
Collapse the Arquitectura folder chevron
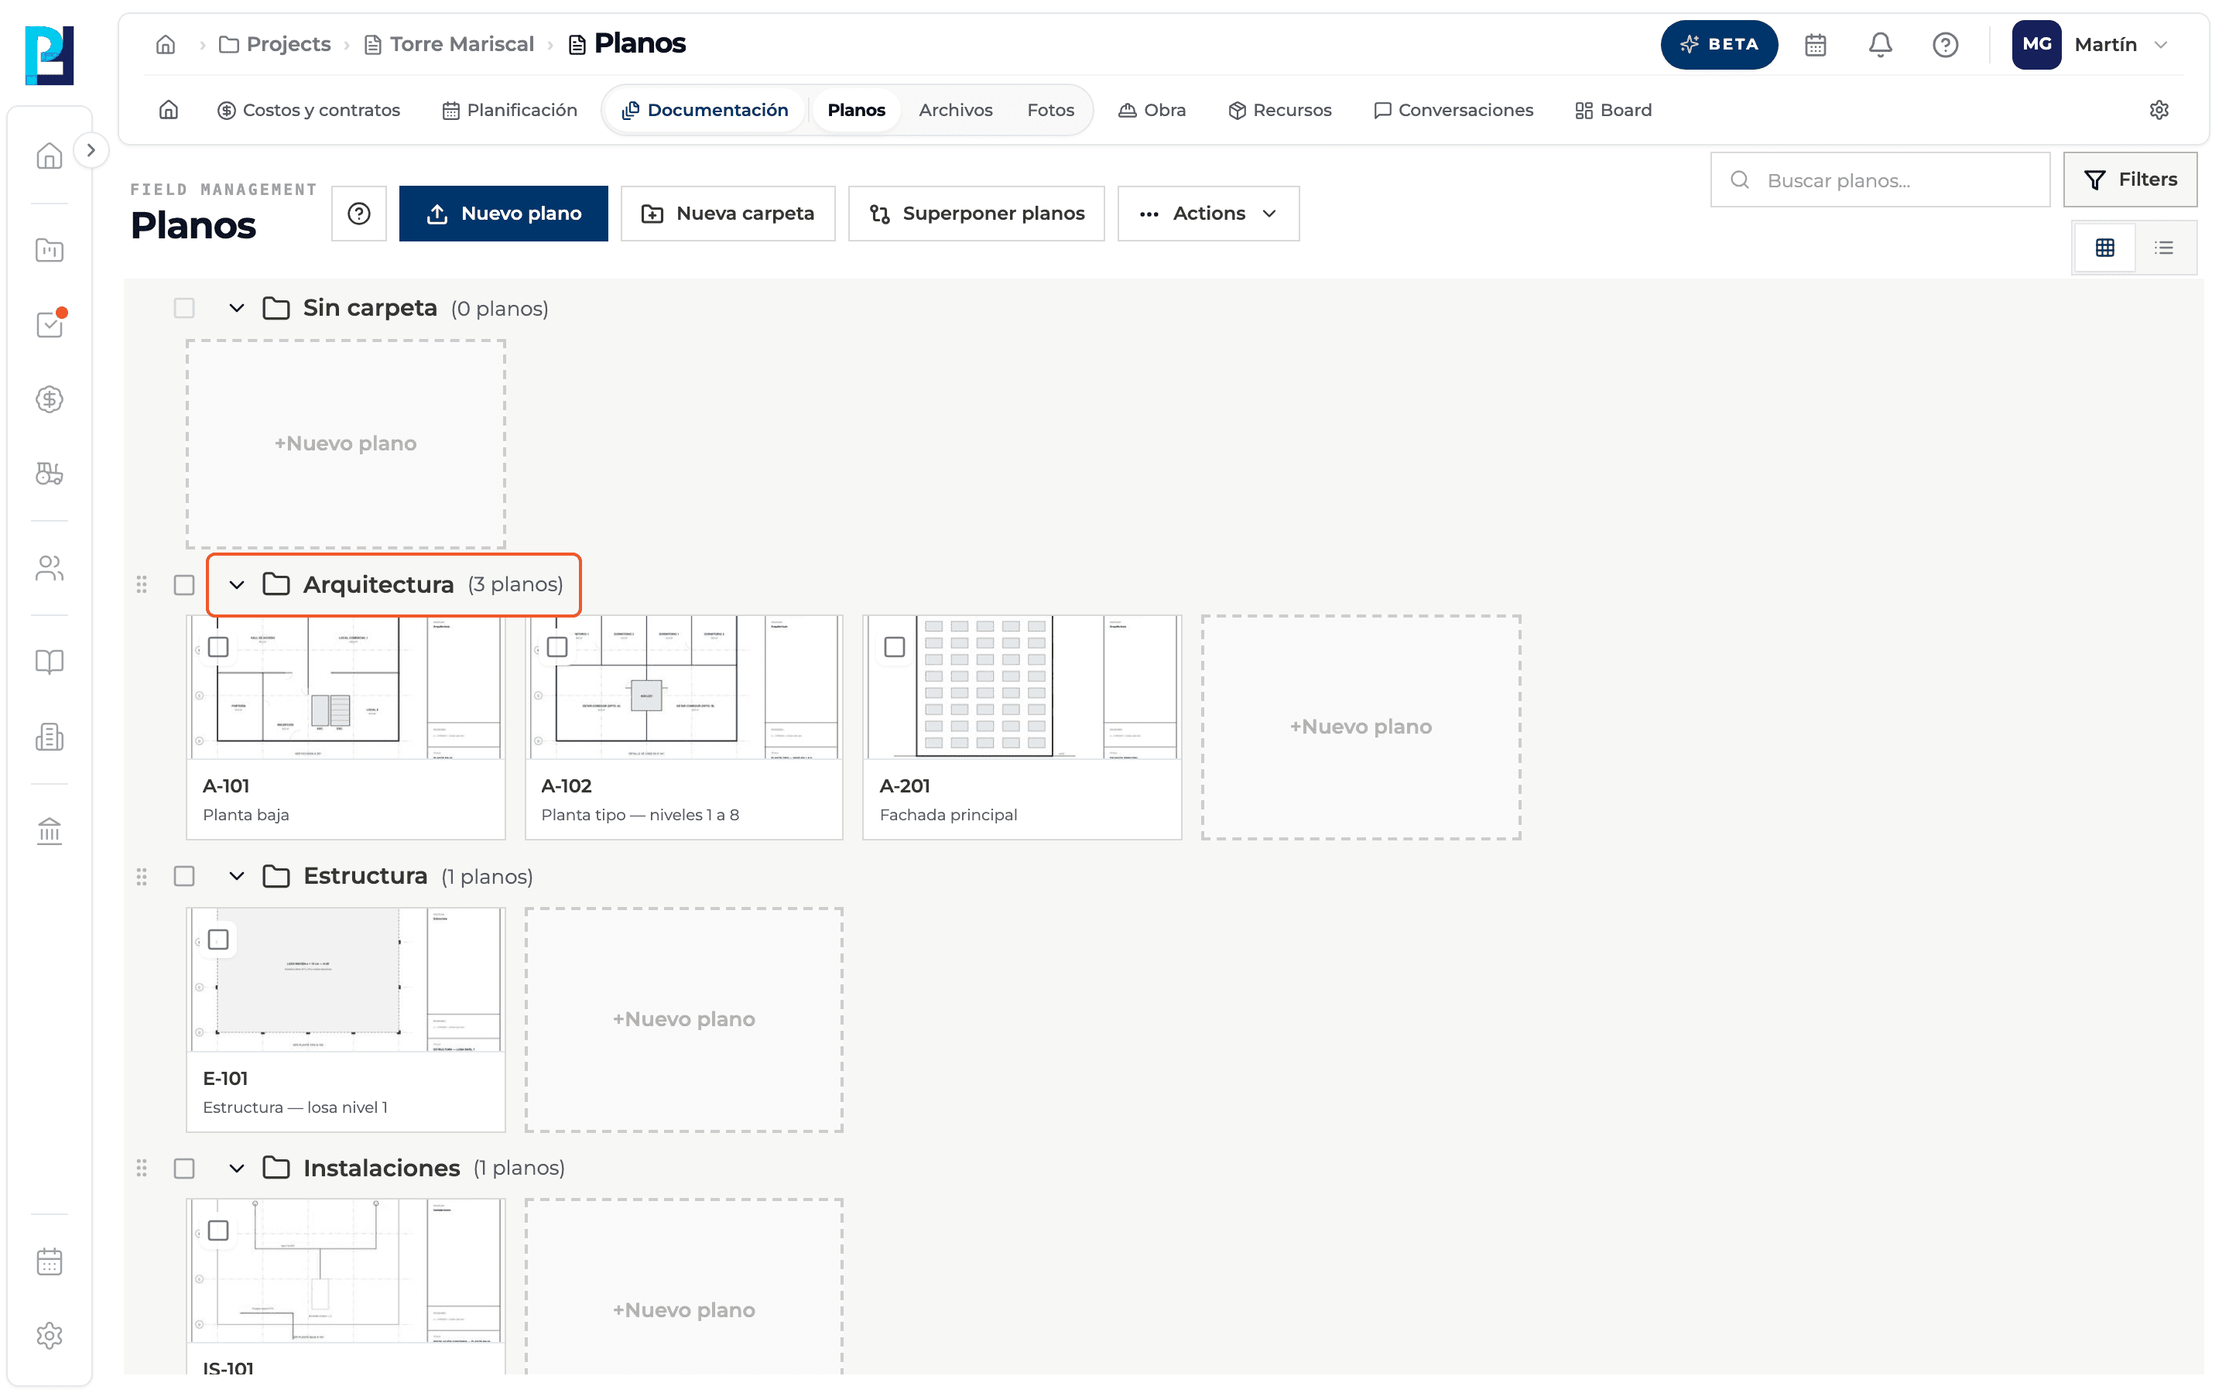click(237, 585)
